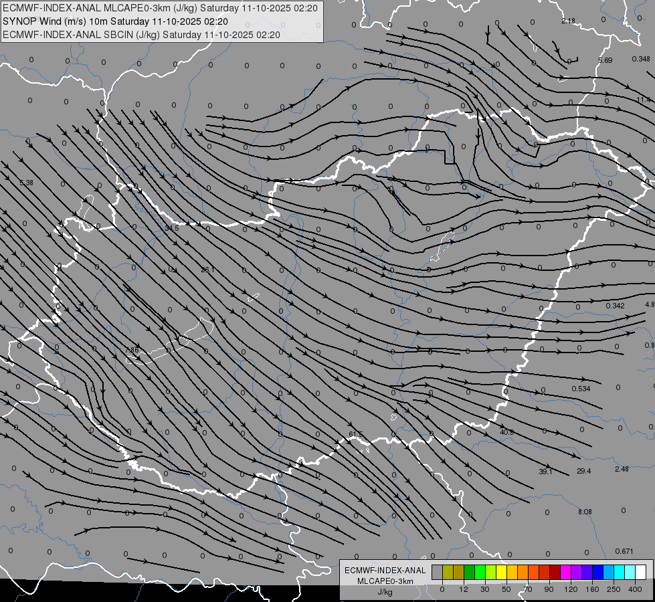Click the magenta legend swatch

(565, 572)
